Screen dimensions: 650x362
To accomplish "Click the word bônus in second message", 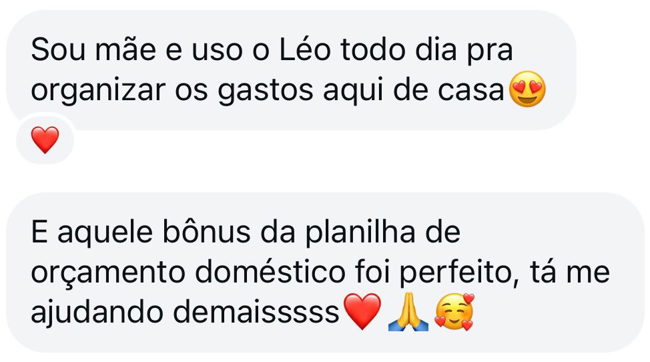I will click(x=206, y=232).
